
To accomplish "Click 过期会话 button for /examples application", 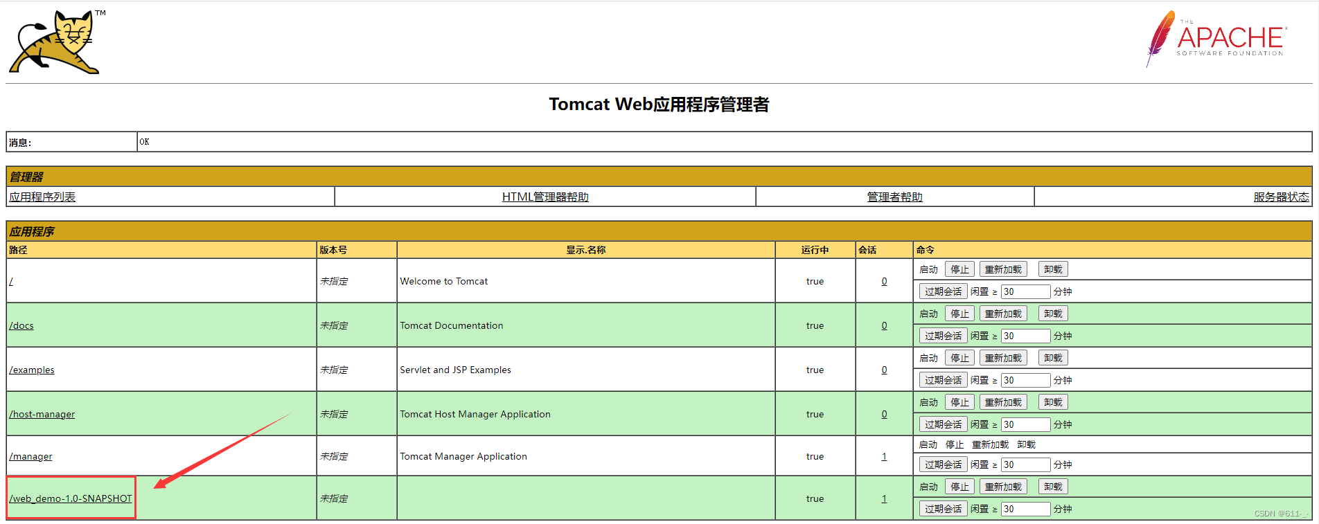I will [x=943, y=380].
